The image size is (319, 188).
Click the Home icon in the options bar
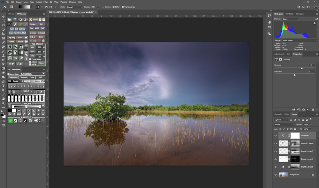[4, 7]
